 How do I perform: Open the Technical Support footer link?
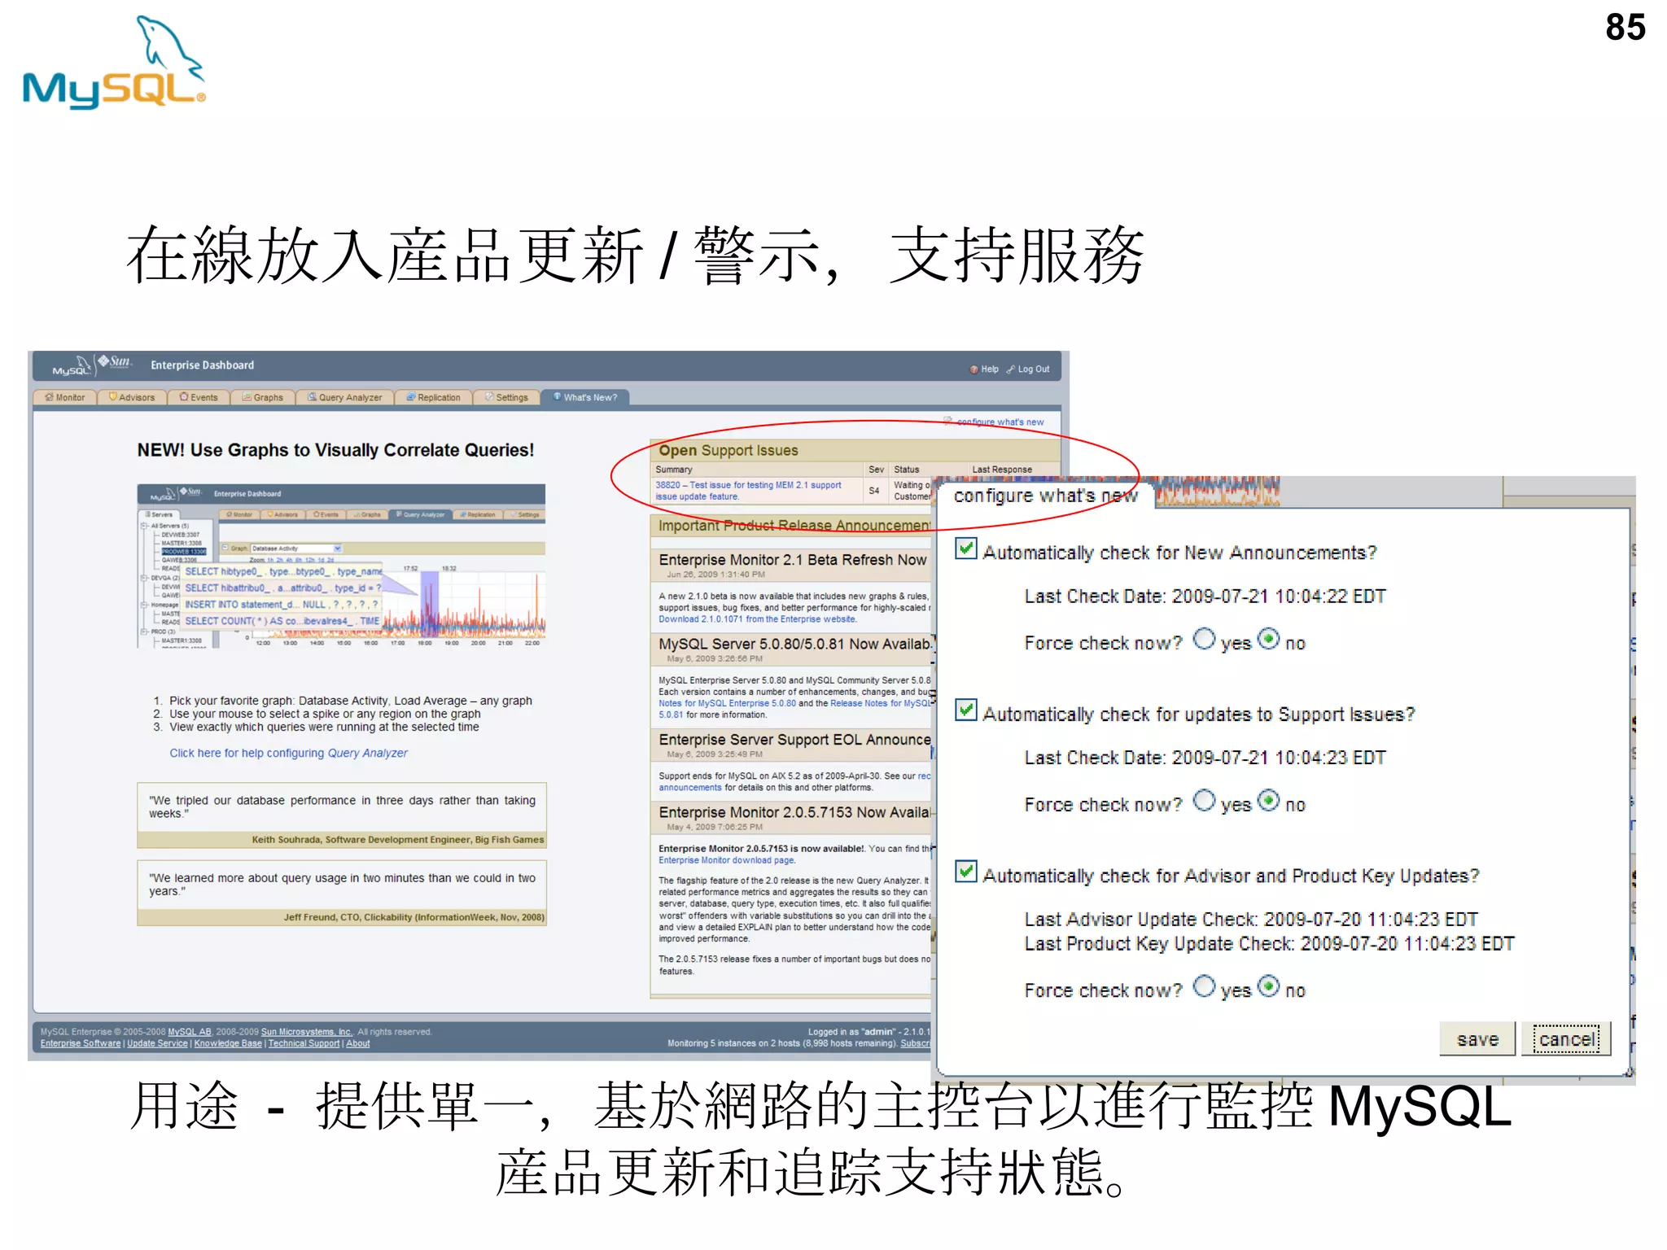[304, 1044]
